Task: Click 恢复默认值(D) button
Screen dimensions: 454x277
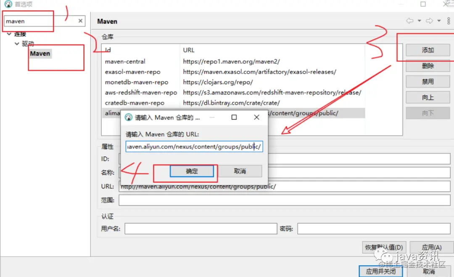Action: 384,247
